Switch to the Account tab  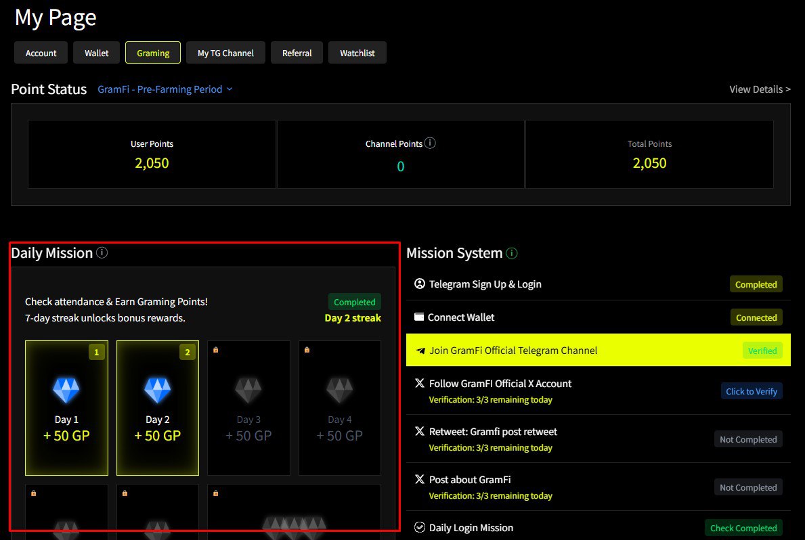pyautogui.click(x=41, y=53)
